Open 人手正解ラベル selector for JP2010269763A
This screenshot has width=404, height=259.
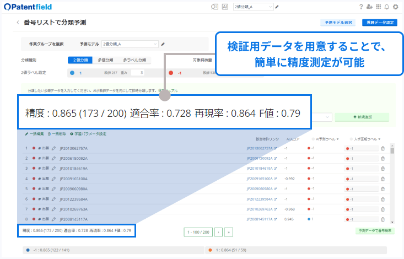tap(361, 209)
